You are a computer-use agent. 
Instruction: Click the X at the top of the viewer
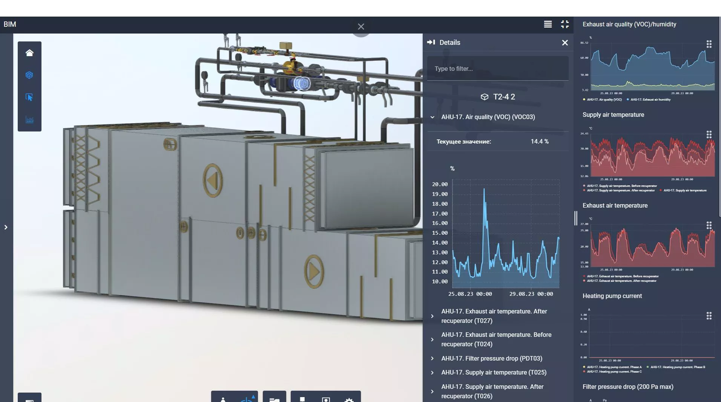pyautogui.click(x=361, y=27)
